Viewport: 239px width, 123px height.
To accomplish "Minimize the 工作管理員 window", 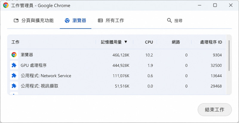I will [x=200, y=5].
